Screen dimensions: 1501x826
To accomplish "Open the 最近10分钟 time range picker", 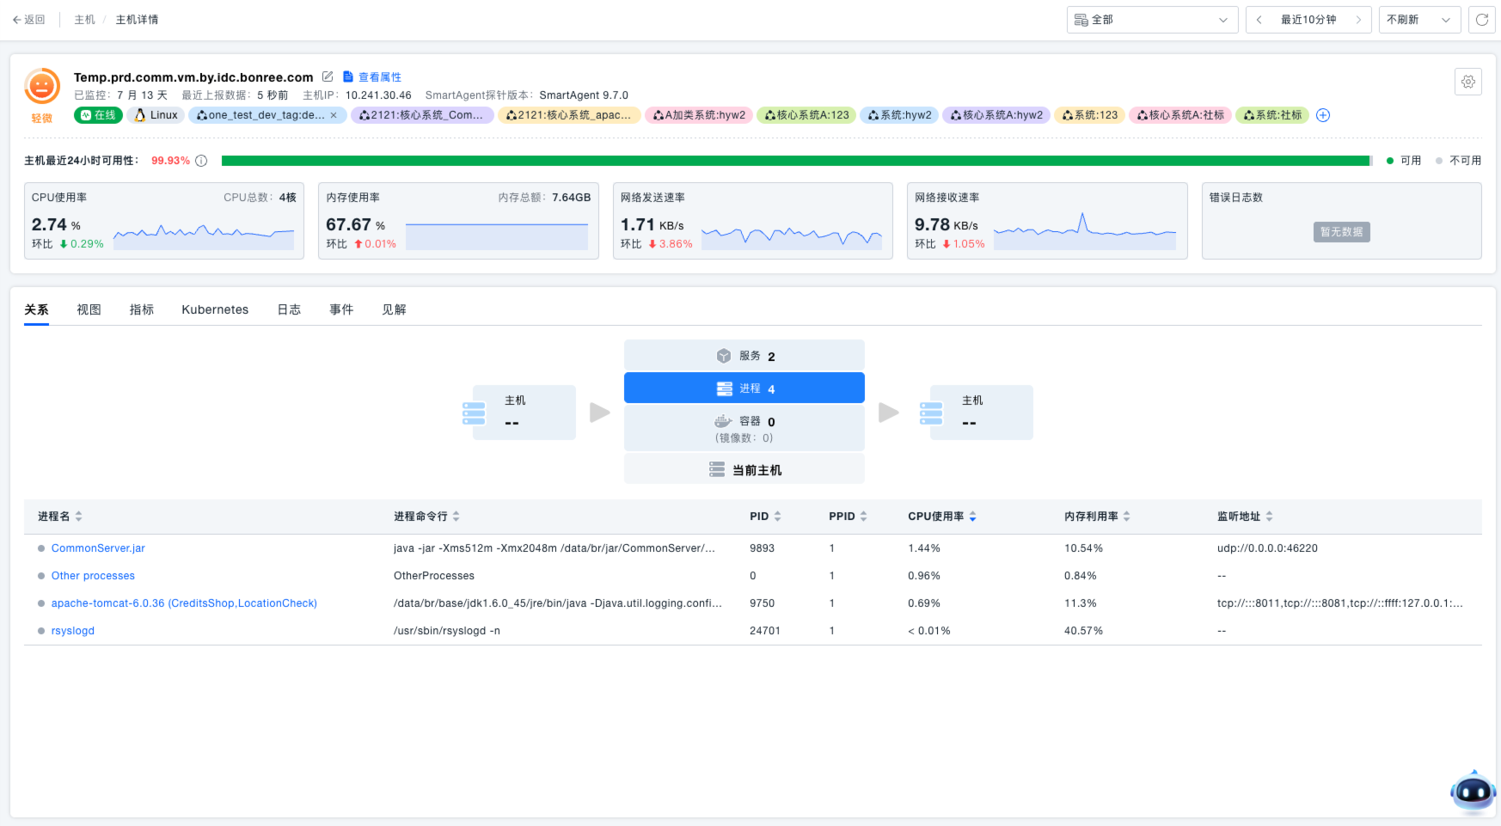I will [1308, 20].
